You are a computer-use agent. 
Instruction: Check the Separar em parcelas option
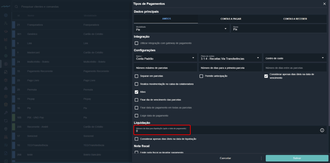pyautogui.click(x=137, y=76)
